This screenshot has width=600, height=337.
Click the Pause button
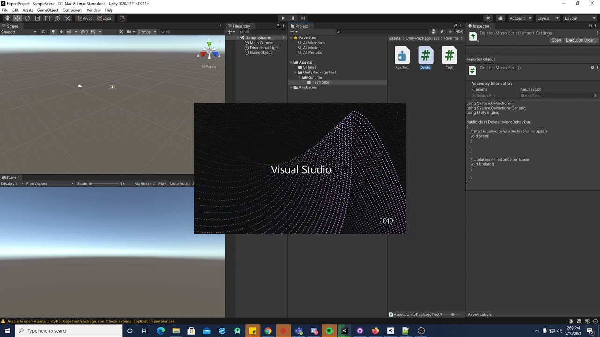coord(293,18)
